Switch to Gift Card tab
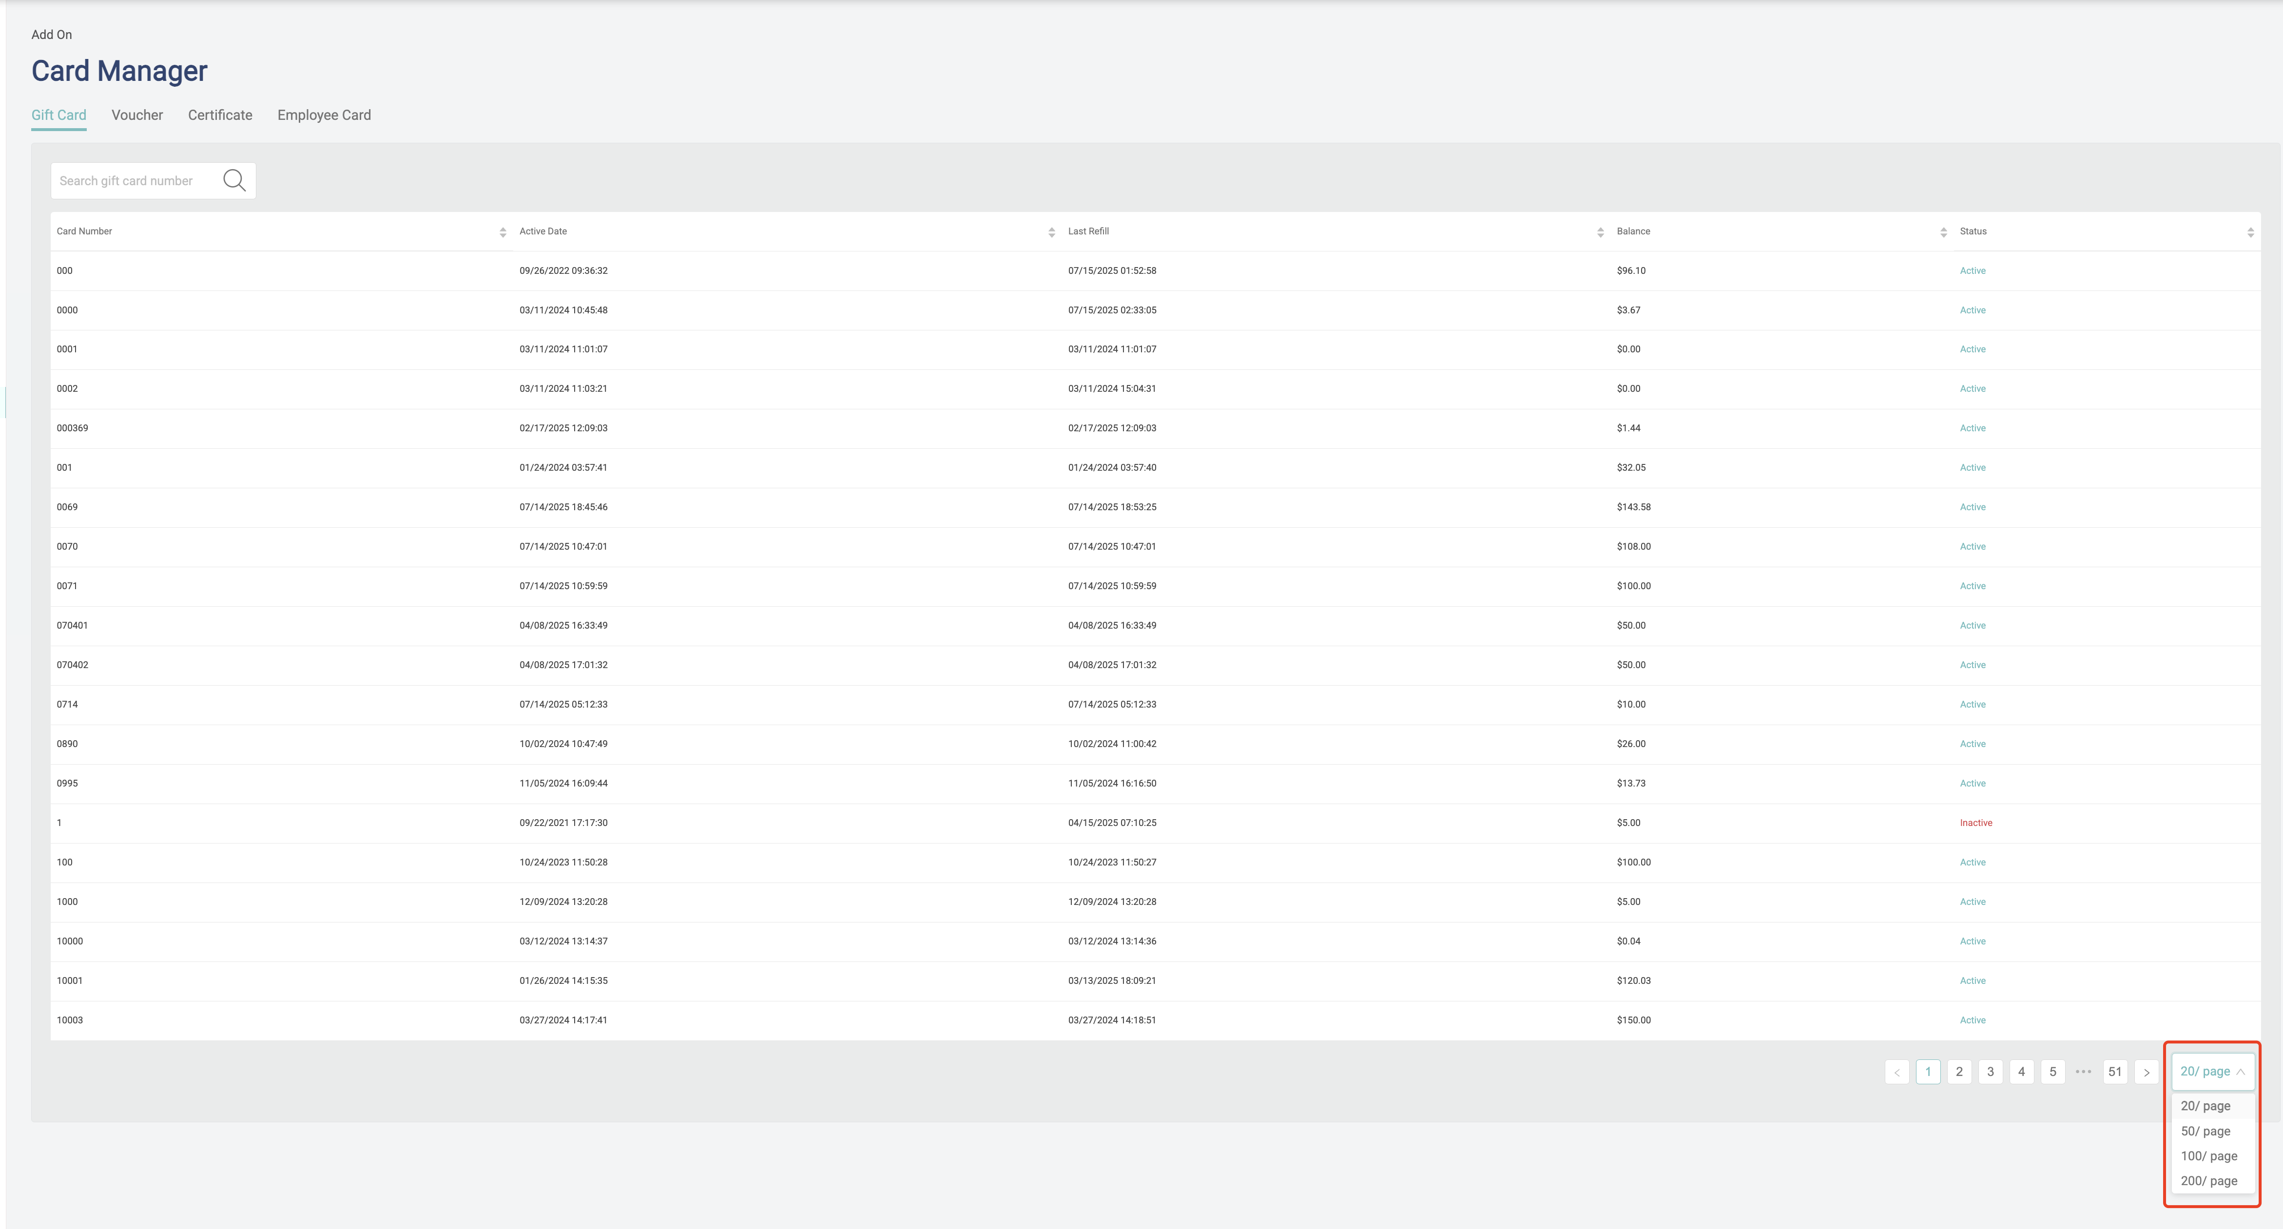The width and height of the screenshot is (2283, 1229). click(x=58, y=115)
